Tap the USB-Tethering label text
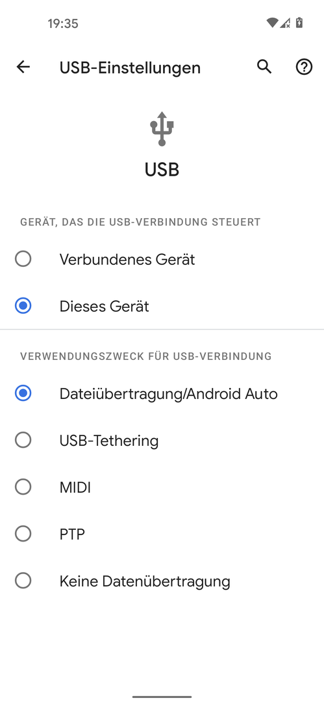 click(108, 441)
